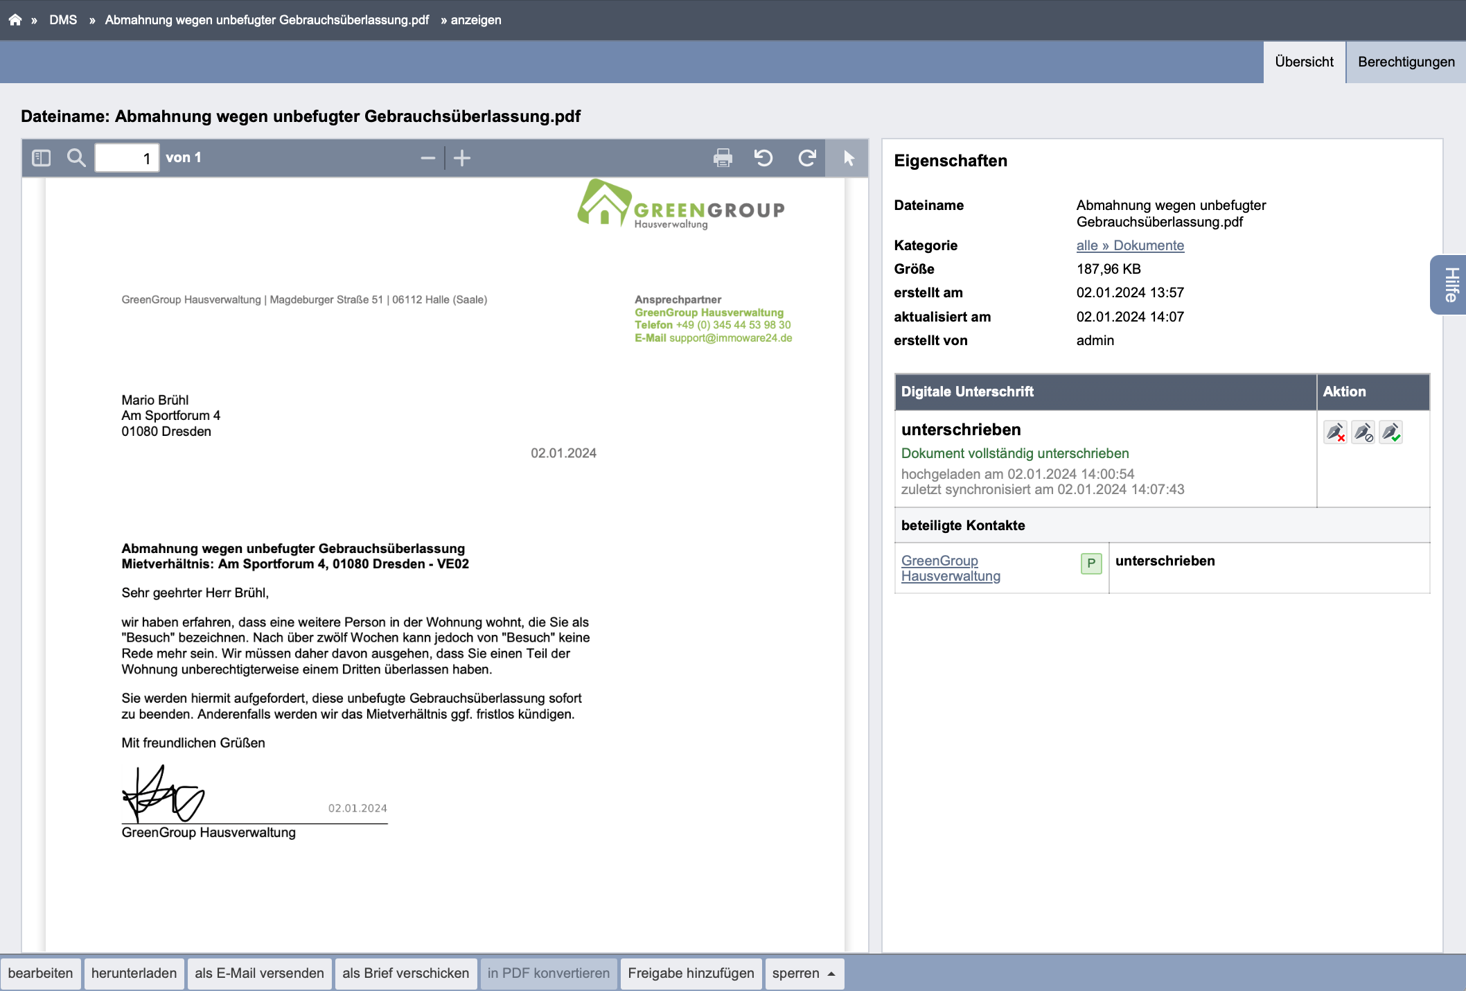Image resolution: width=1466 pixels, height=991 pixels.
Task: Switch to the Berechtigungen tab
Action: (x=1406, y=62)
